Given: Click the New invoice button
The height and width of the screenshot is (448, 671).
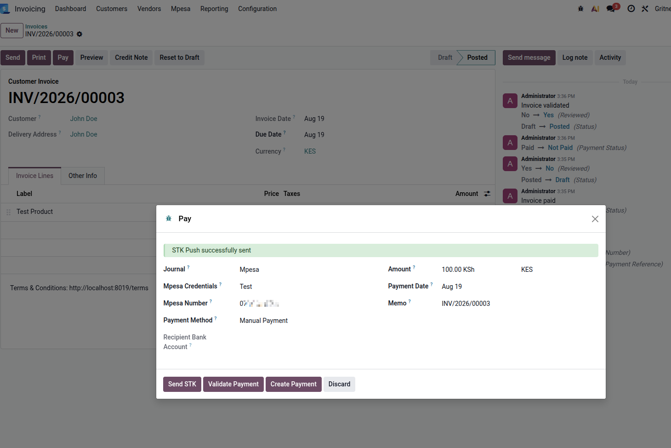Looking at the screenshot, I should pos(12,30).
